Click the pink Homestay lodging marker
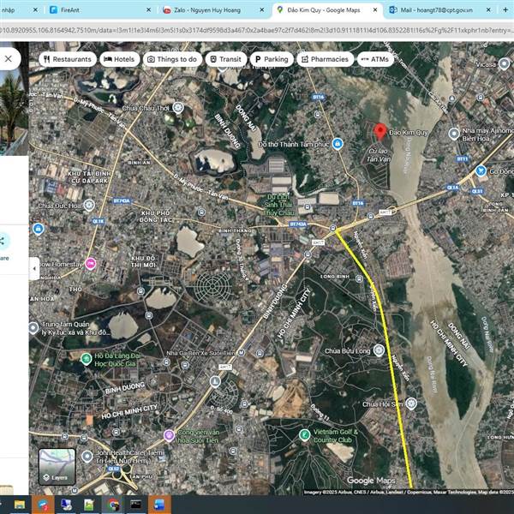 pyautogui.click(x=91, y=264)
